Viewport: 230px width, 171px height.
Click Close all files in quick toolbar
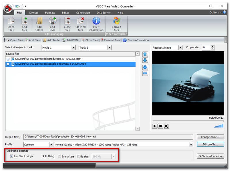click(110, 40)
